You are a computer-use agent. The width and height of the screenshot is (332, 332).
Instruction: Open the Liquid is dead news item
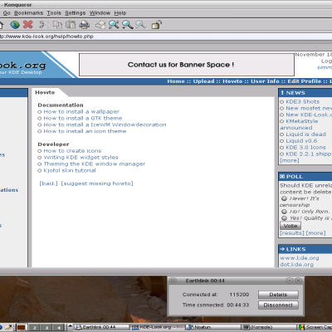[x=306, y=134]
